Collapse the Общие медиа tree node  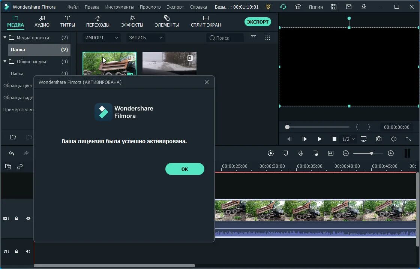point(5,61)
